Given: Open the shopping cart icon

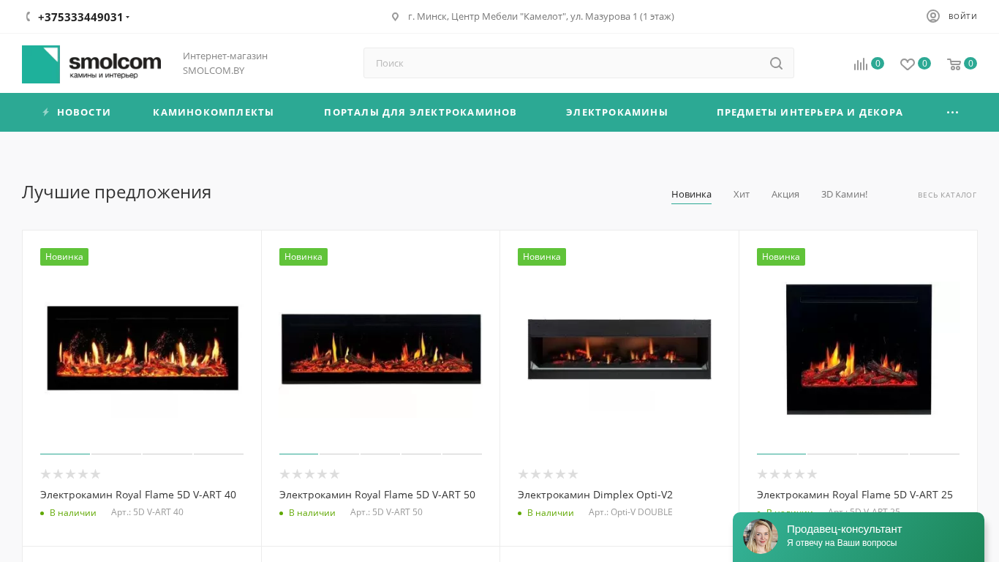Looking at the screenshot, I should (x=954, y=64).
